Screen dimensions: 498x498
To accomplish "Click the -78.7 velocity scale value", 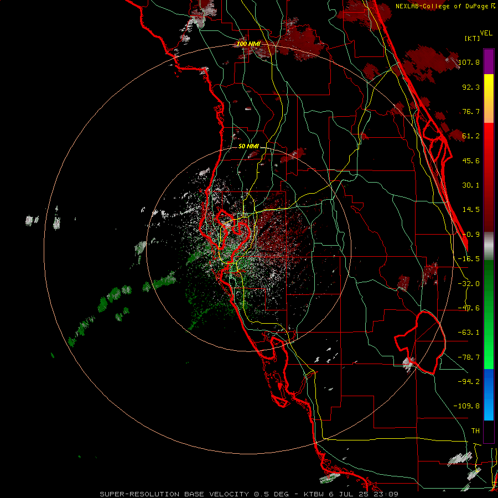I will coord(469,357).
